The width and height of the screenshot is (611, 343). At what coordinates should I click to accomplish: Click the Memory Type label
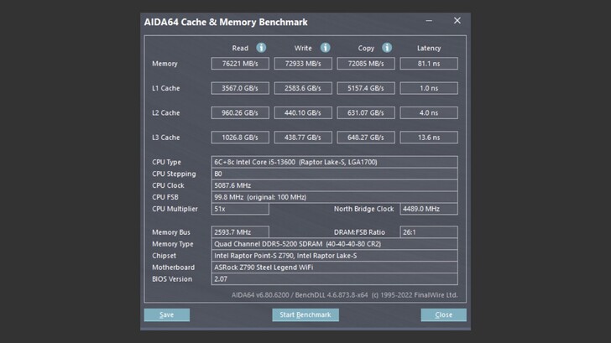173,244
